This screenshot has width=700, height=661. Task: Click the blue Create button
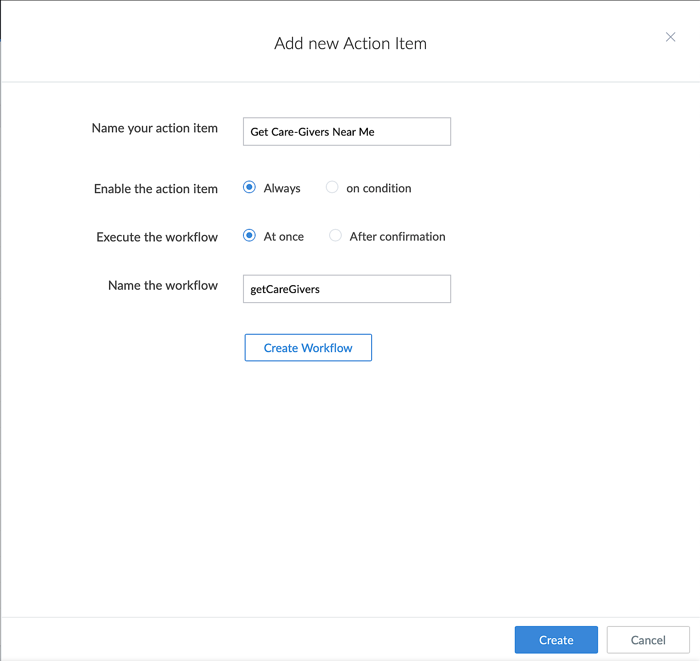point(556,640)
